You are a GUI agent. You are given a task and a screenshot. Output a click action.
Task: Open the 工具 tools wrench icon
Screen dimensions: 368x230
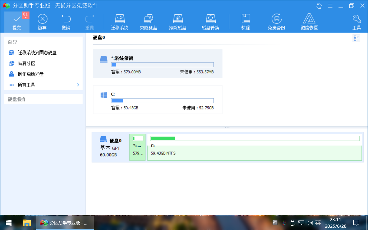[x=357, y=19]
